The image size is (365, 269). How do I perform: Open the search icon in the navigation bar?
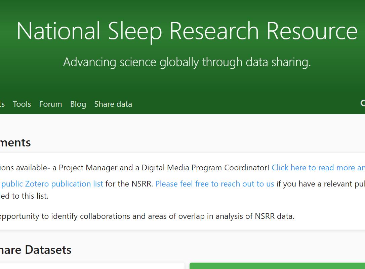pyautogui.click(x=363, y=104)
